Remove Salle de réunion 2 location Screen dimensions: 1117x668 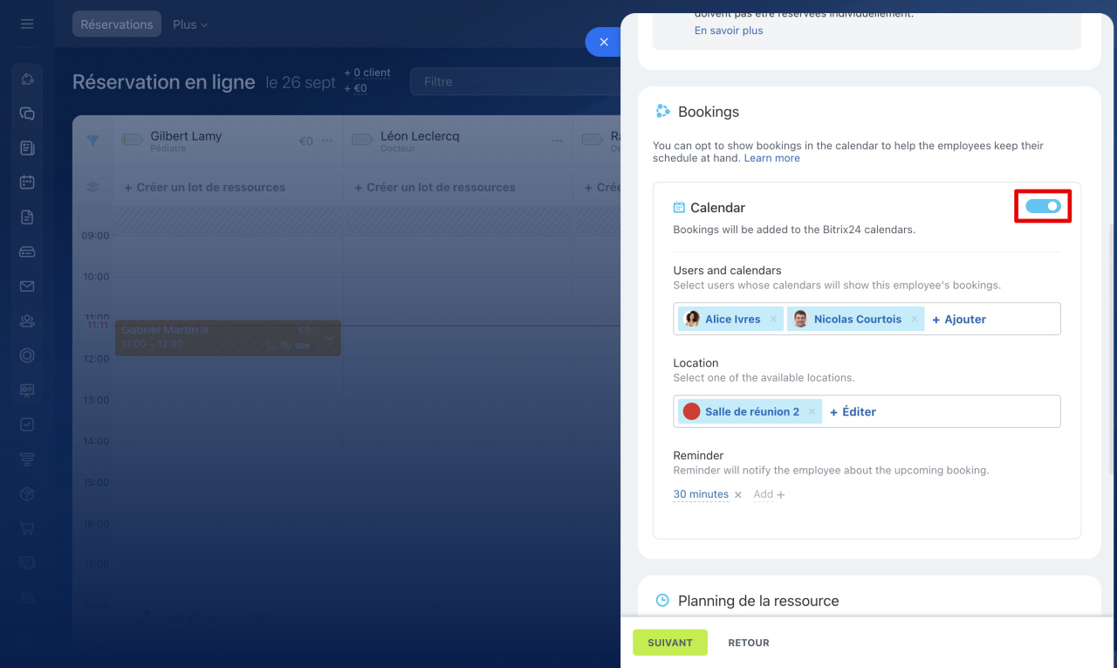[812, 412]
